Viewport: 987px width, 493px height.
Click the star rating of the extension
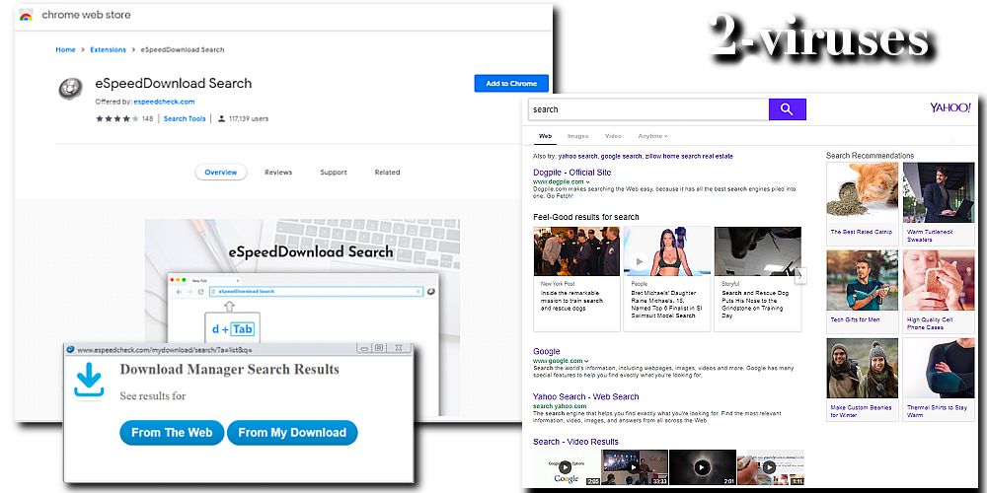click(117, 118)
